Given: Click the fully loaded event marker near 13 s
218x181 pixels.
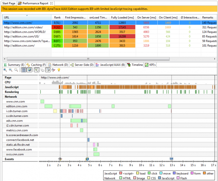Looking at the screenshot, I should (x=171, y=159).
